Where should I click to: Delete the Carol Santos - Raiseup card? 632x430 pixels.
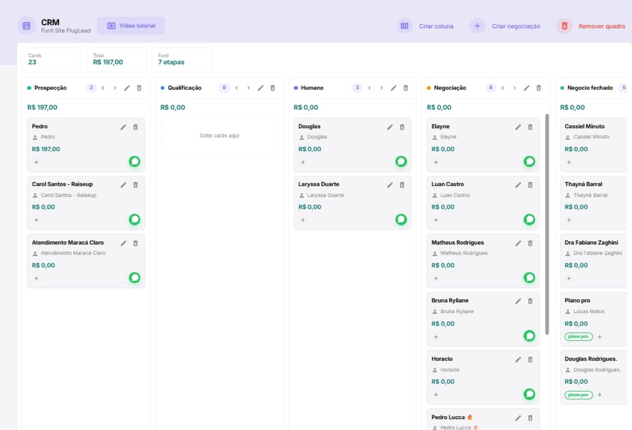click(x=135, y=185)
